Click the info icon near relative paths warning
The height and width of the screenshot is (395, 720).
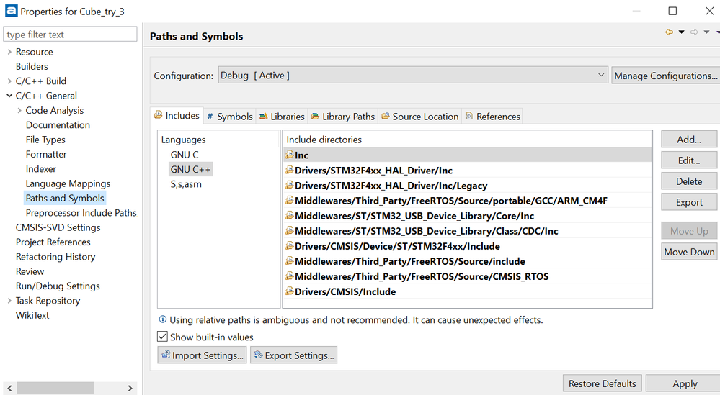click(162, 319)
